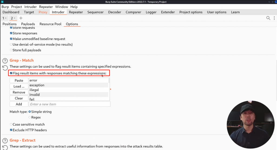The height and width of the screenshot is (150, 277).
Task: Switch to Decoder tab
Action: click(x=115, y=12)
